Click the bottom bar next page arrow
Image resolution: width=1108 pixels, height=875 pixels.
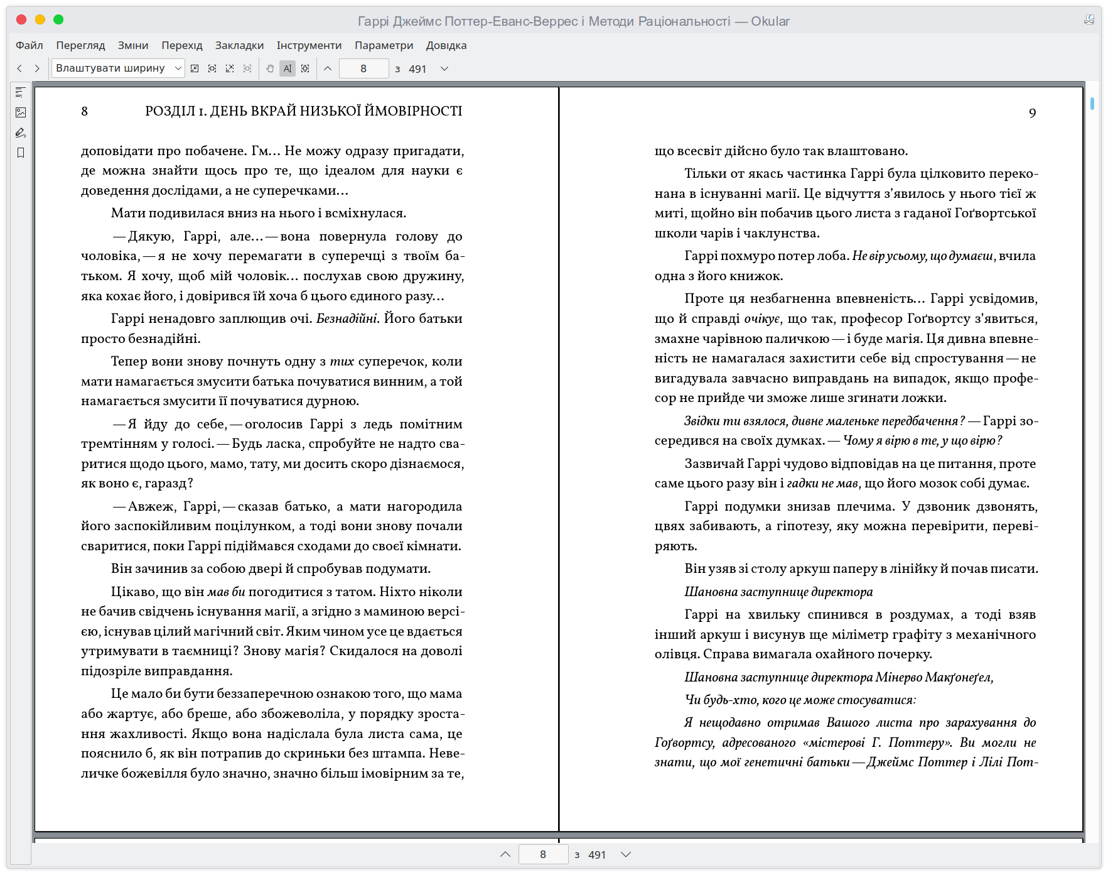pyautogui.click(x=625, y=854)
